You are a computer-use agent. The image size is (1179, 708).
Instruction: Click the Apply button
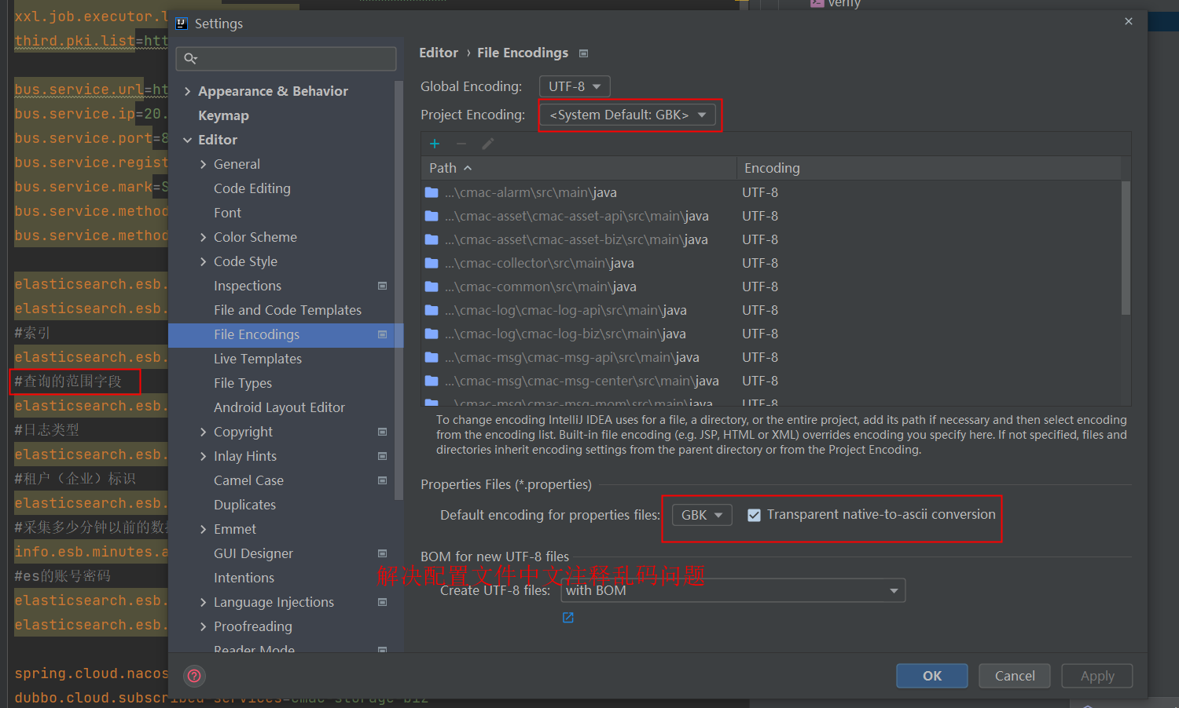1097,676
